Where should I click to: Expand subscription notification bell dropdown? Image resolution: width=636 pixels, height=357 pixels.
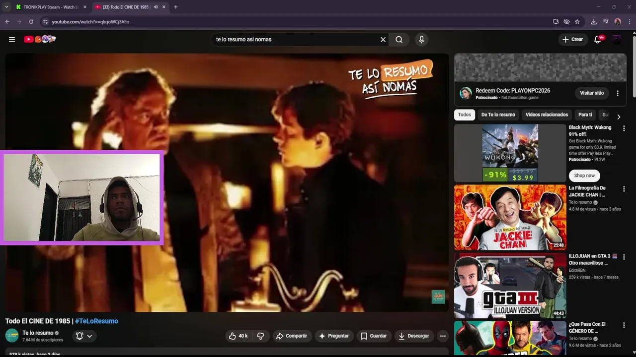pos(83,336)
